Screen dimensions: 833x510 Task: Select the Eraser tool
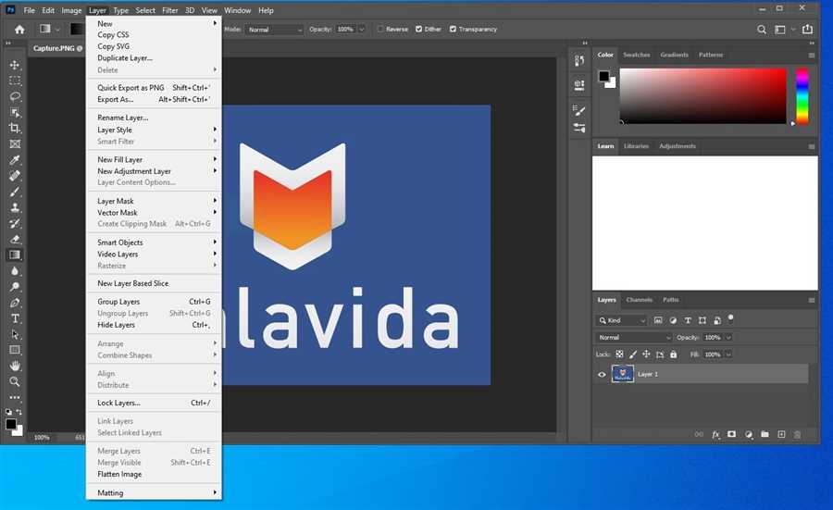15,239
